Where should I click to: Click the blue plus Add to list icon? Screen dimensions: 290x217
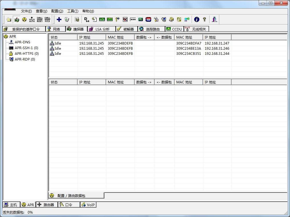coord(59,19)
